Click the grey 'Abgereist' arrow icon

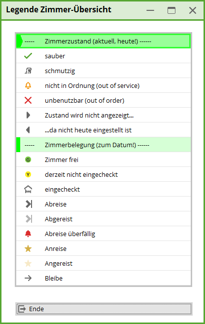(29, 219)
